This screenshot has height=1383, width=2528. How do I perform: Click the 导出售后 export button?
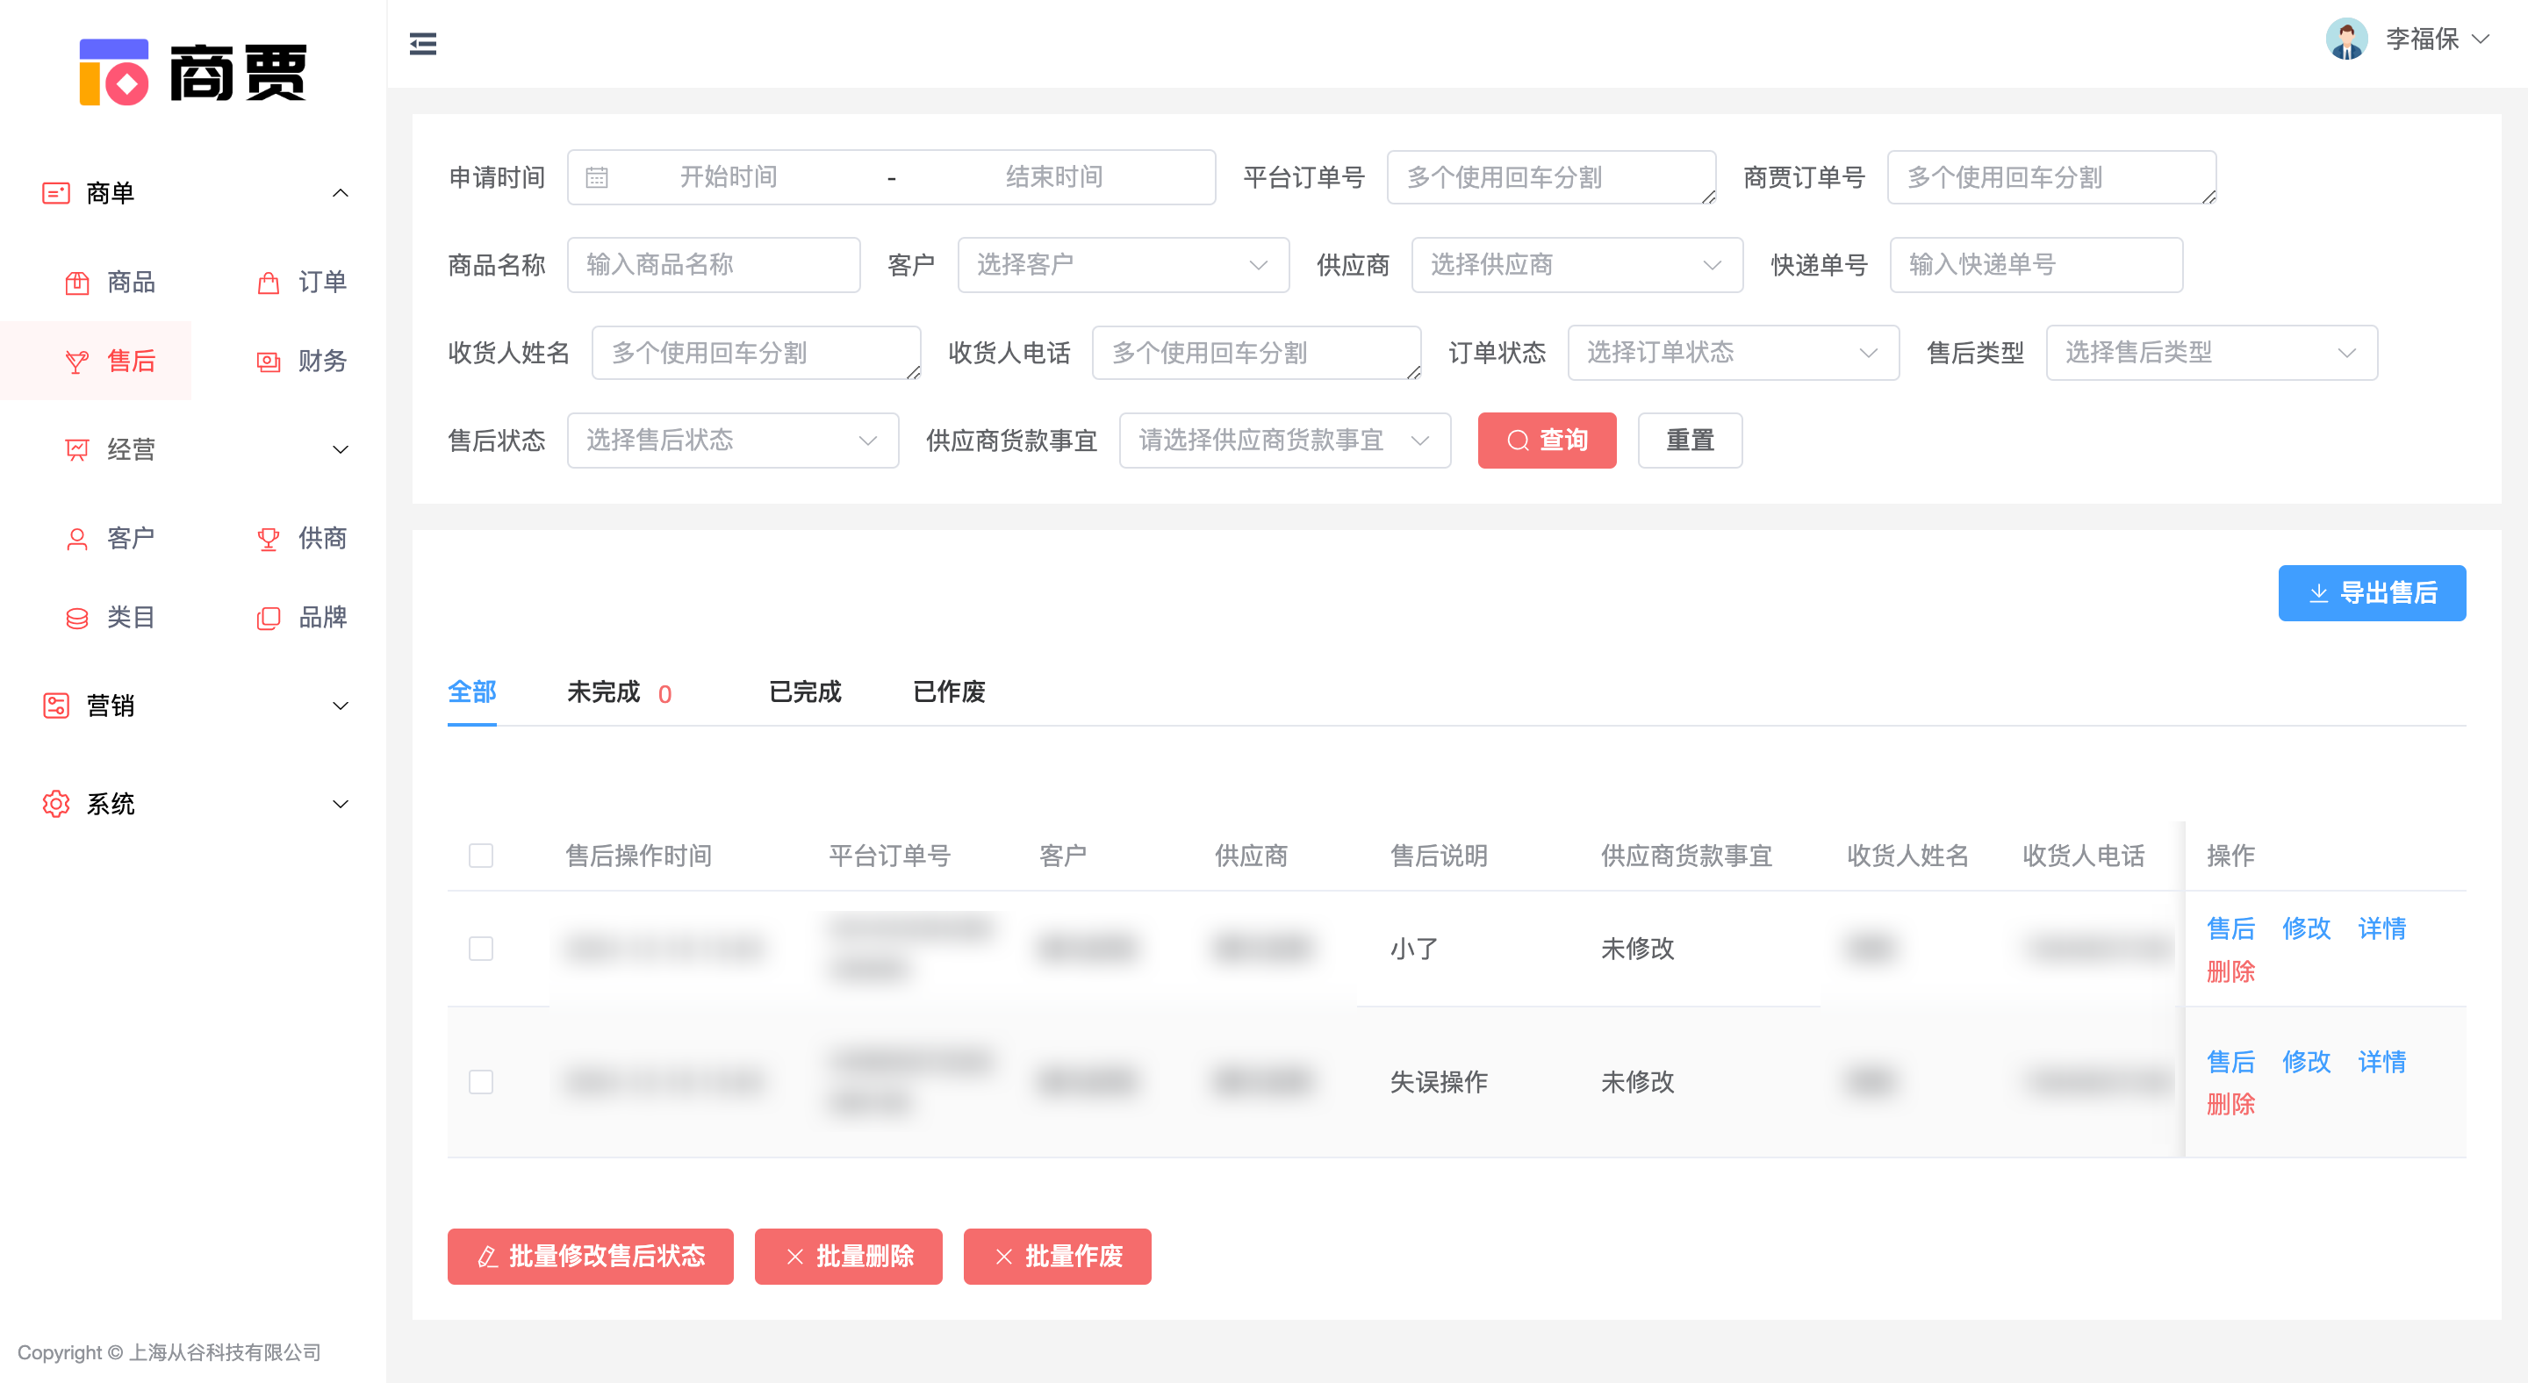coord(2372,592)
